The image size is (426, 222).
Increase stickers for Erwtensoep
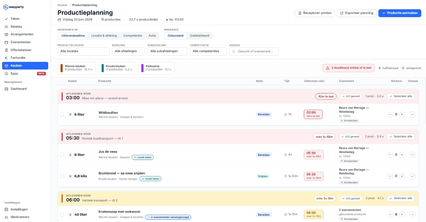tap(402, 214)
